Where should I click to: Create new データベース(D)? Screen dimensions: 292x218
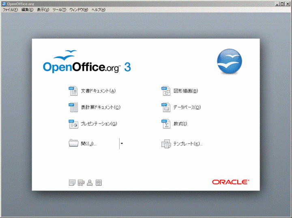pos(187,107)
